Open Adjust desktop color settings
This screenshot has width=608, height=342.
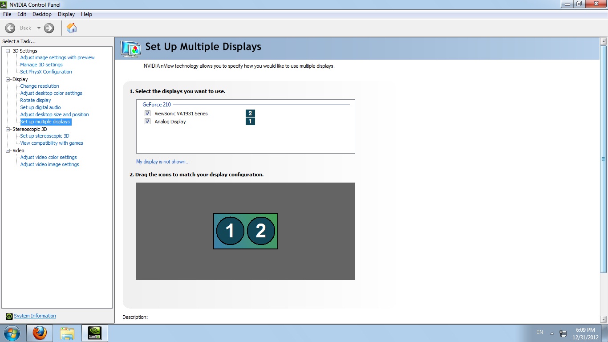point(51,93)
